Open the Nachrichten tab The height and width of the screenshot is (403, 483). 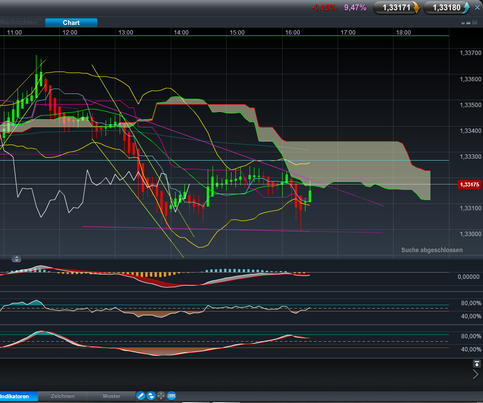(x=19, y=22)
